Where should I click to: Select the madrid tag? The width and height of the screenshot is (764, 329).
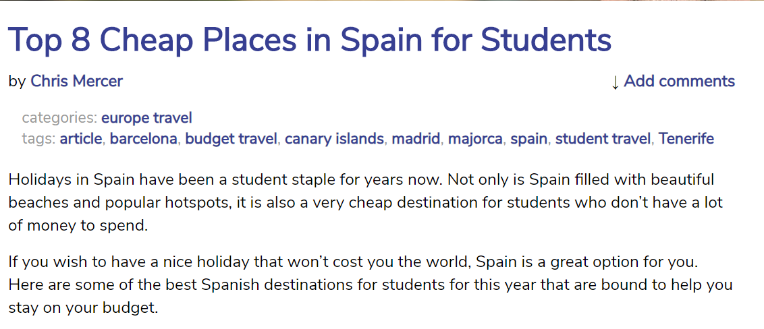(416, 139)
